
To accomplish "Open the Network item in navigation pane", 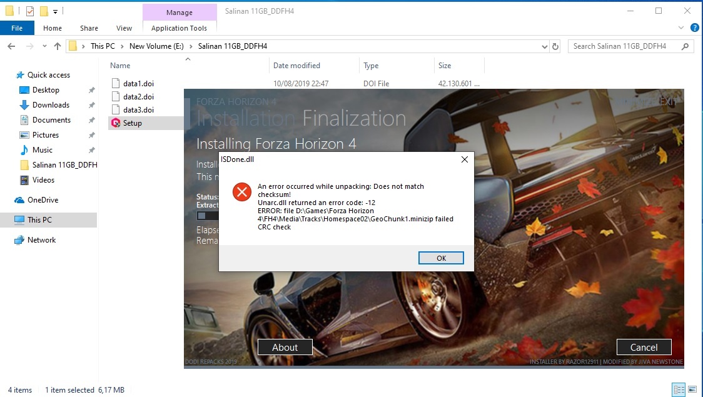I will [43, 239].
